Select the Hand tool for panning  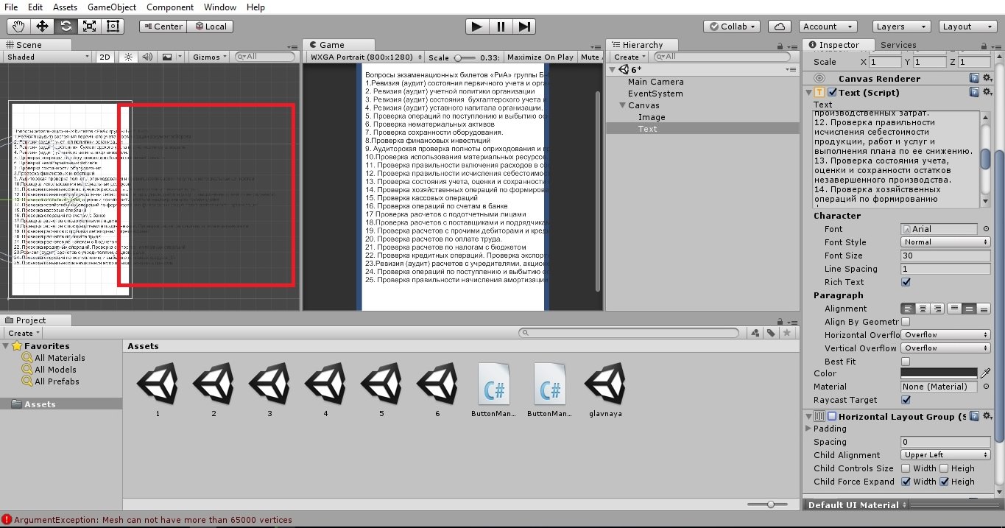pyautogui.click(x=18, y=27)
